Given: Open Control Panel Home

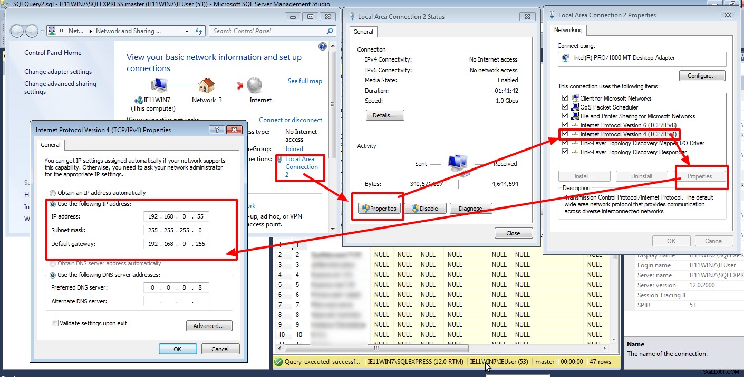Looking at the screenshot, I should (53, 53).
